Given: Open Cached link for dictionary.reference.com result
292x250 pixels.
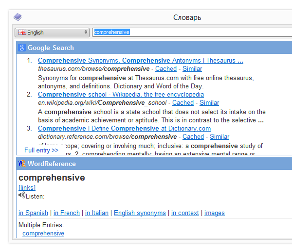Looking at the screenshot, I should tap(193, 137).
